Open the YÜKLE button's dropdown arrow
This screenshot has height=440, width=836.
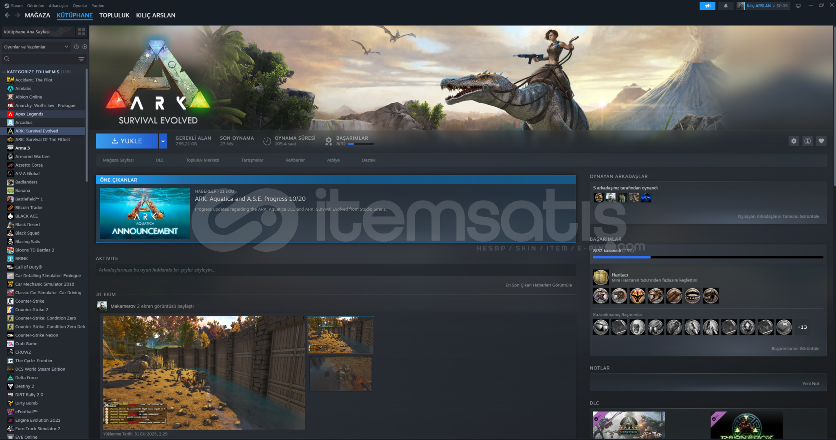(163, 141)
